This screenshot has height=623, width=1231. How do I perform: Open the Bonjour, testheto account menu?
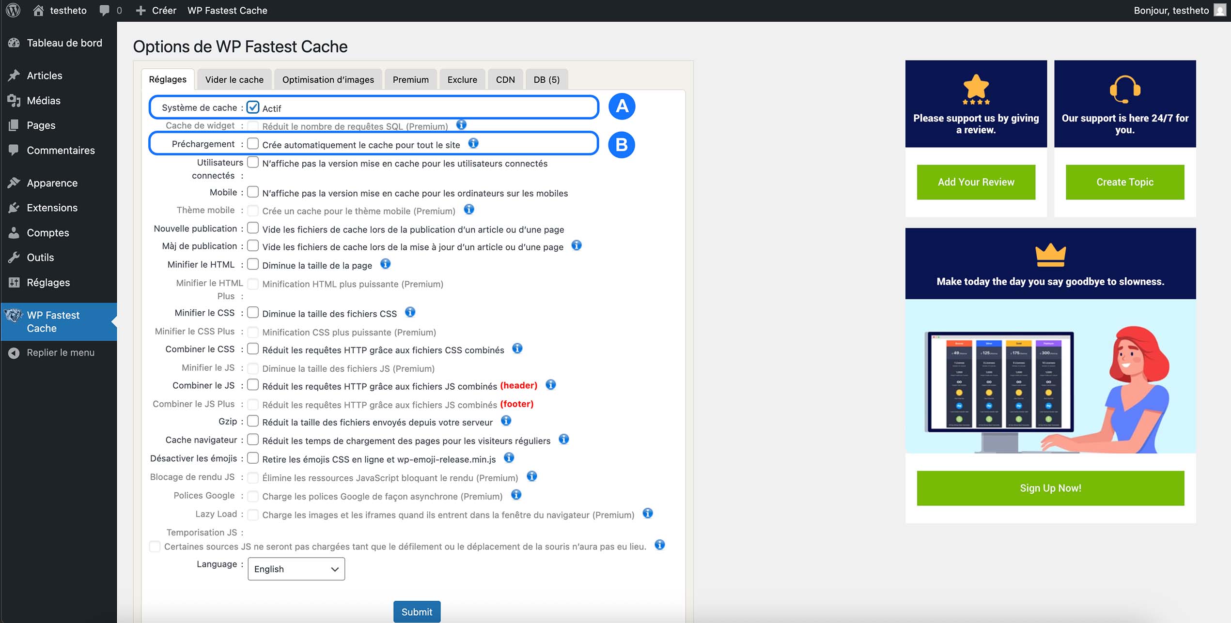1176,10
